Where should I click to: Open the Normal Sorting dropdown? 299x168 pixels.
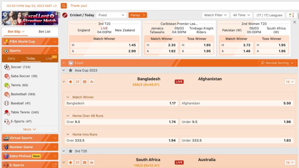[277, 63]
